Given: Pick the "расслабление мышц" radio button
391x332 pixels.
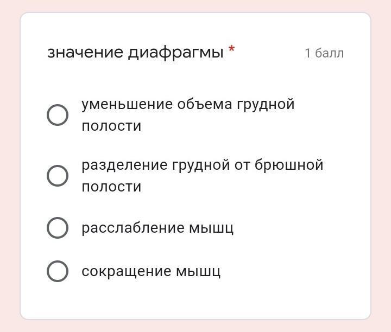Looking at the screenshot, I should [58, 228].
